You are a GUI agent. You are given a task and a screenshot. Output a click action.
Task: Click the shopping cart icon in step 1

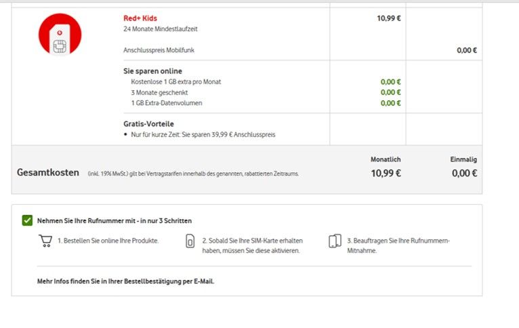pos(46,241)
